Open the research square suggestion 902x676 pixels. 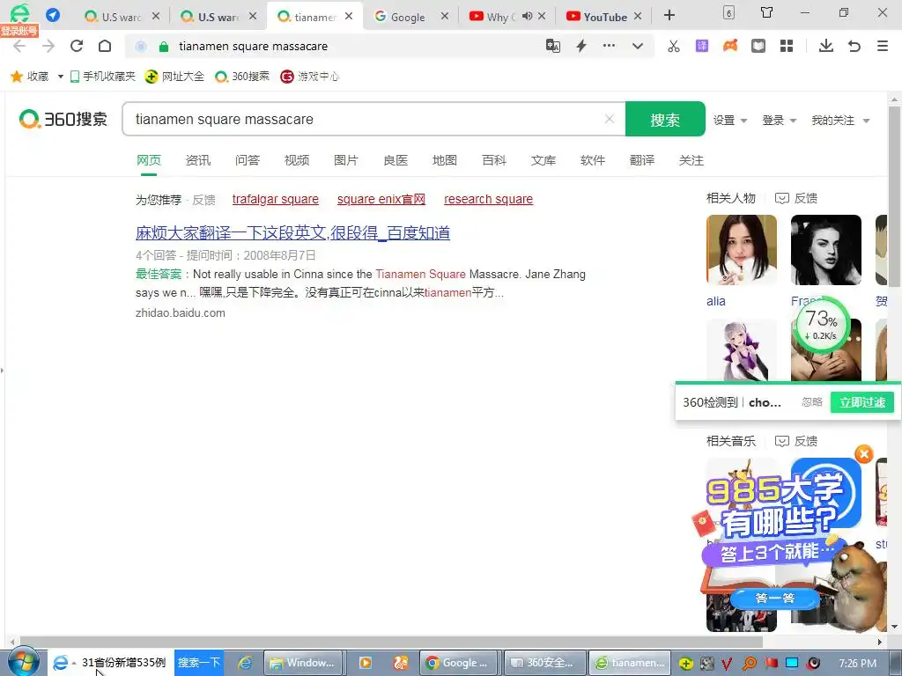pyautogui.click(x=488, y=199)
